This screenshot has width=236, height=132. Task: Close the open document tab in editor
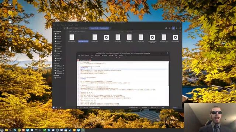click(x=90, y=60)
